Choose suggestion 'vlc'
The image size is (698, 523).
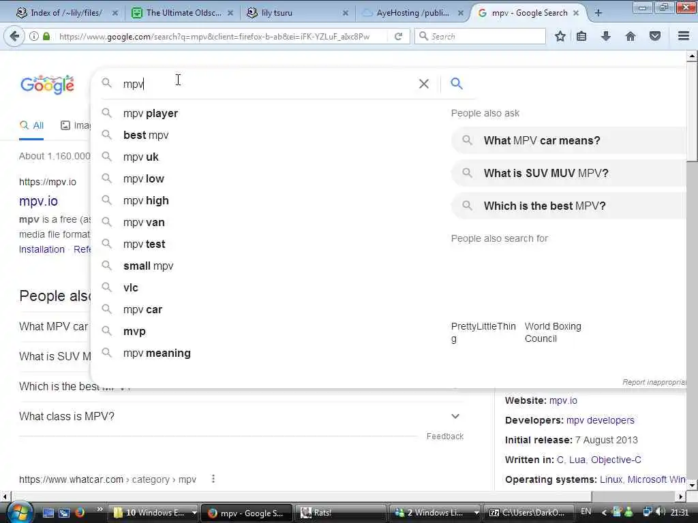[130, 288]
